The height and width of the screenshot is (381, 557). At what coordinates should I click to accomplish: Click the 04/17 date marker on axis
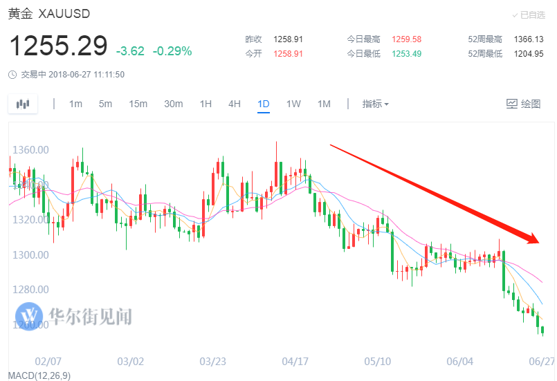295,361
